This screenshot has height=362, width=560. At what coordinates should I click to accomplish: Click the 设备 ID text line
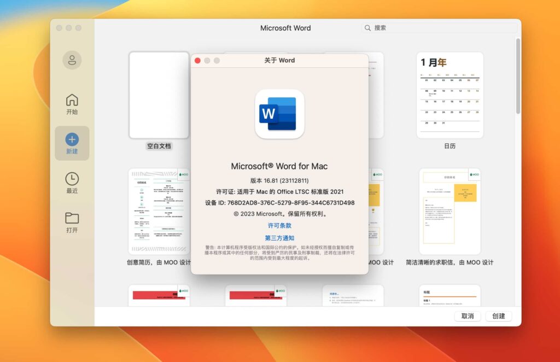[x=279, y=203]
